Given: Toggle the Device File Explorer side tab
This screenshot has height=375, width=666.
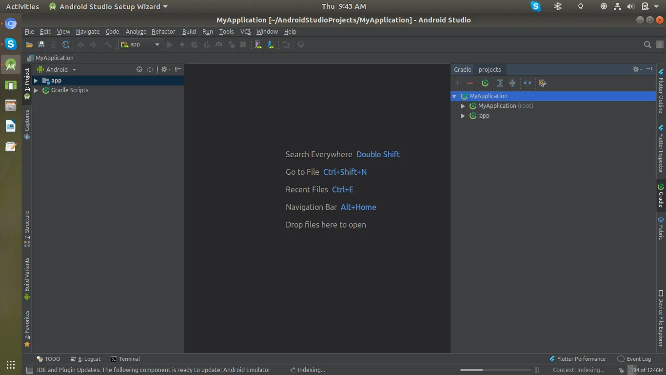Looking at the screenshot, I should tap(661, 318).
